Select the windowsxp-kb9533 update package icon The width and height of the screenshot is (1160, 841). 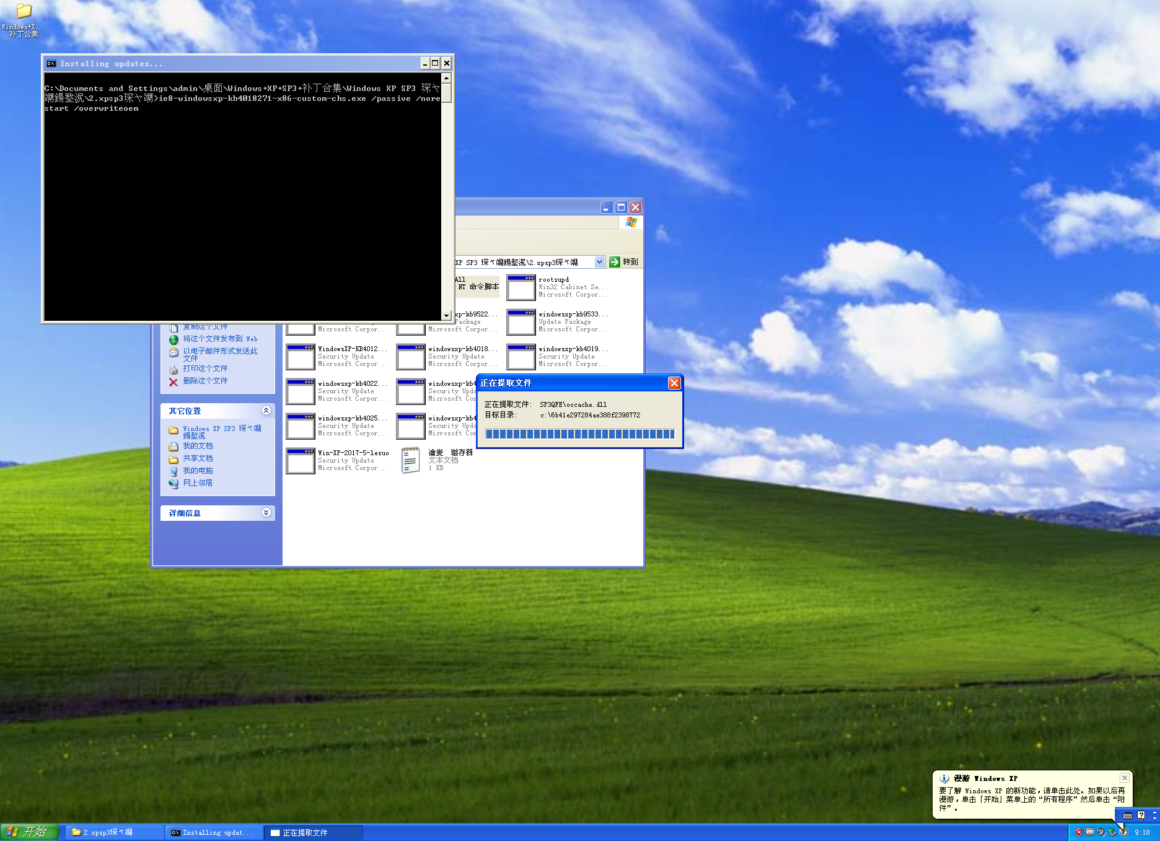(521, 322)
